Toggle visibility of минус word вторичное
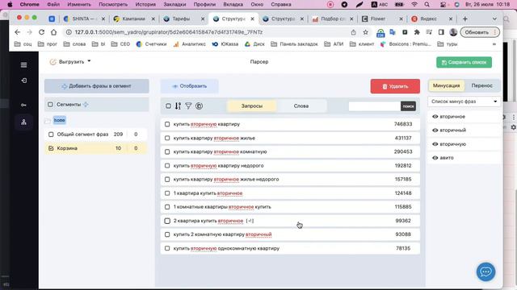This screenshot has height=290, width=517. [x=435, y=116]
